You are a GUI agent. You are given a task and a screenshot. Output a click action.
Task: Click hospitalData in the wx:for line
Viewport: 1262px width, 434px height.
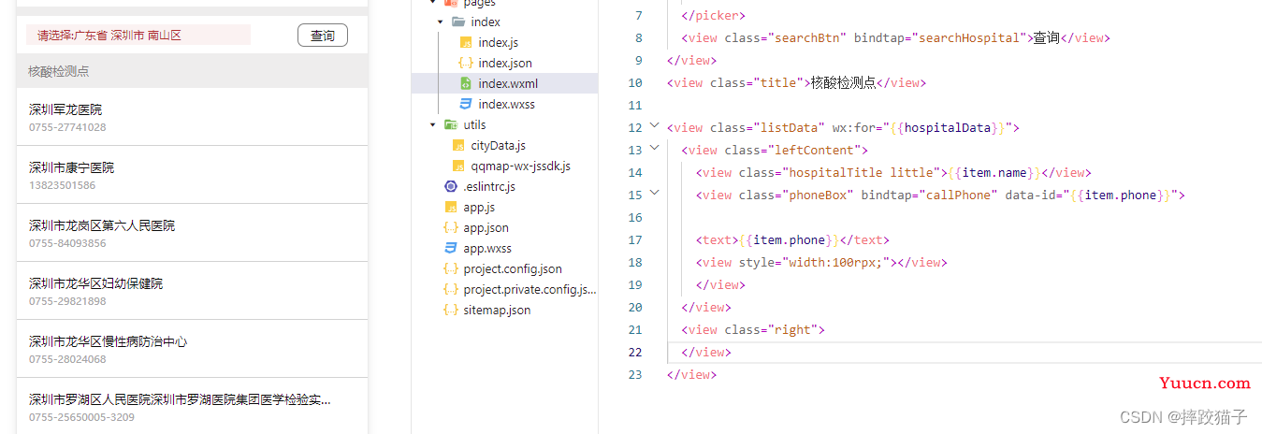tap(947, 127)
